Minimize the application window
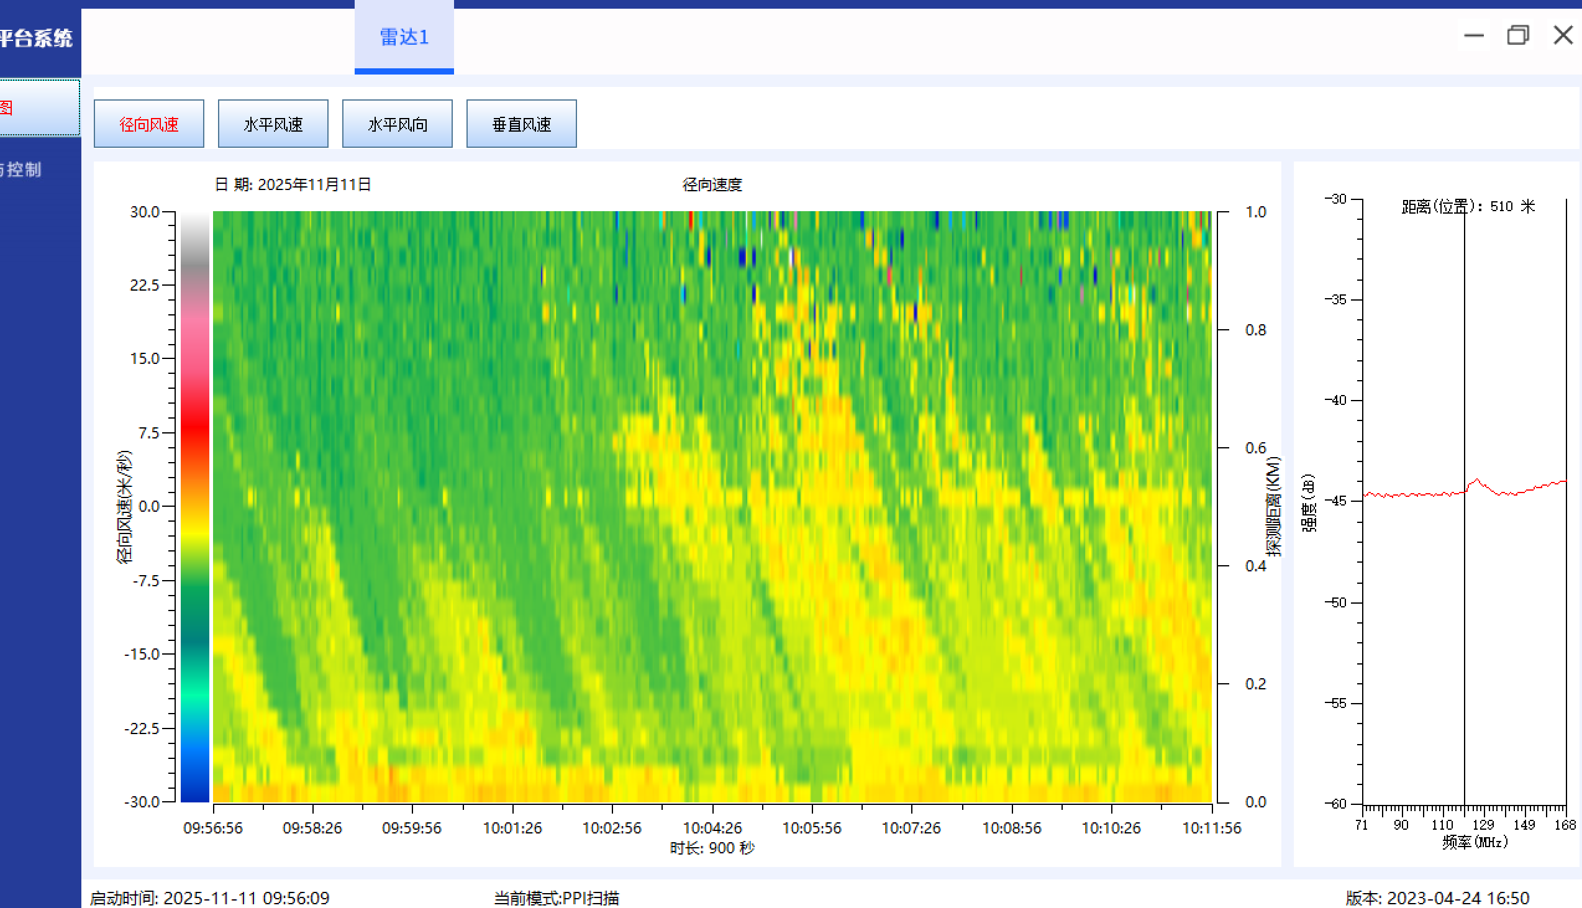Viewport: 1582px width, 908px height. click(1473, 35)
